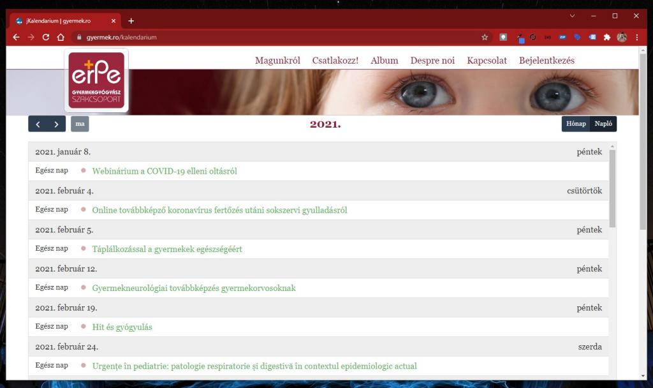
Task: Switch calendar to Napló view
Action: tap(603, 124)
